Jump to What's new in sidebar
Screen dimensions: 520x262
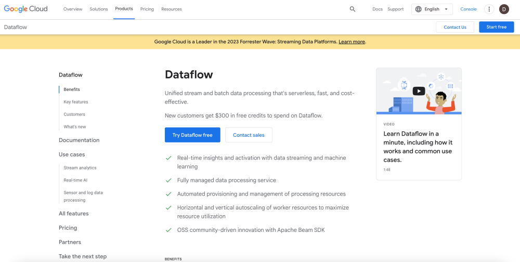coord(74,127)
